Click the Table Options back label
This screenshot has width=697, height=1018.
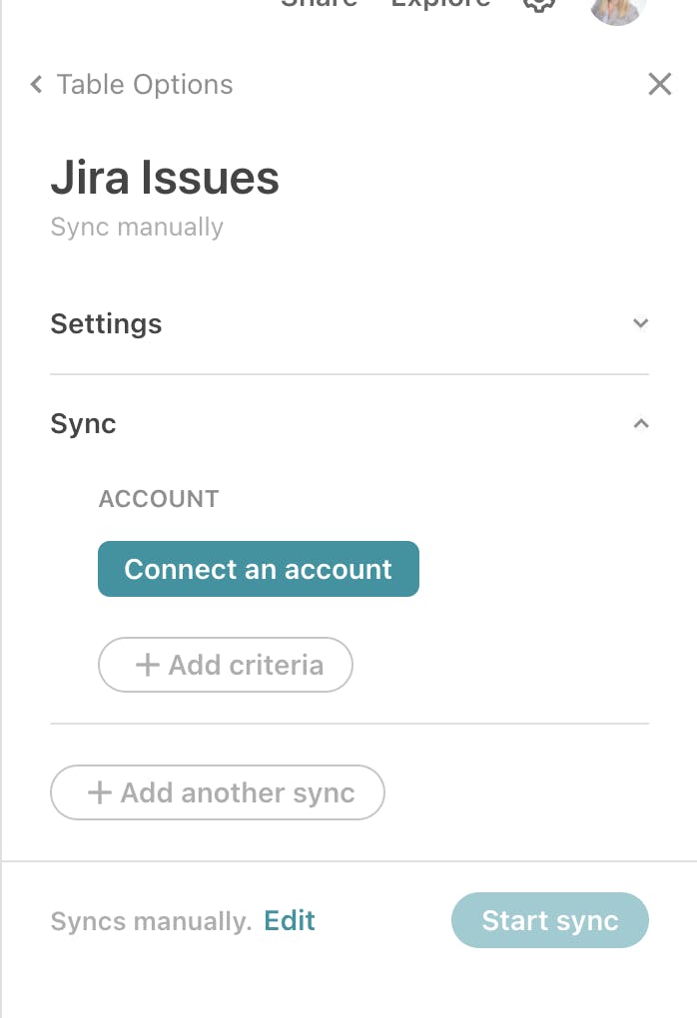(x=145, y=85)
